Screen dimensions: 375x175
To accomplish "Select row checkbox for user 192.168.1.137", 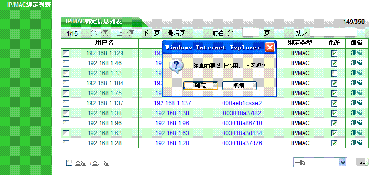I will tap(66, 103).
